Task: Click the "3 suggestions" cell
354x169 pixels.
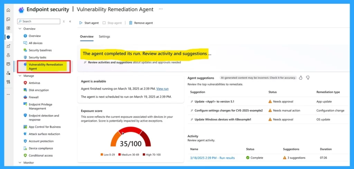Action: pos(294,158)
